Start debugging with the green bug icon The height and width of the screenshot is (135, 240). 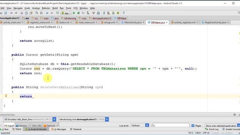[x=78, y=13]
